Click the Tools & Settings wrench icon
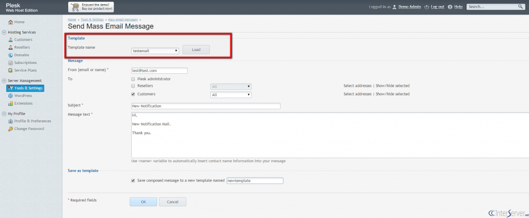Screen dimensions: 529x218 point(10,88)
